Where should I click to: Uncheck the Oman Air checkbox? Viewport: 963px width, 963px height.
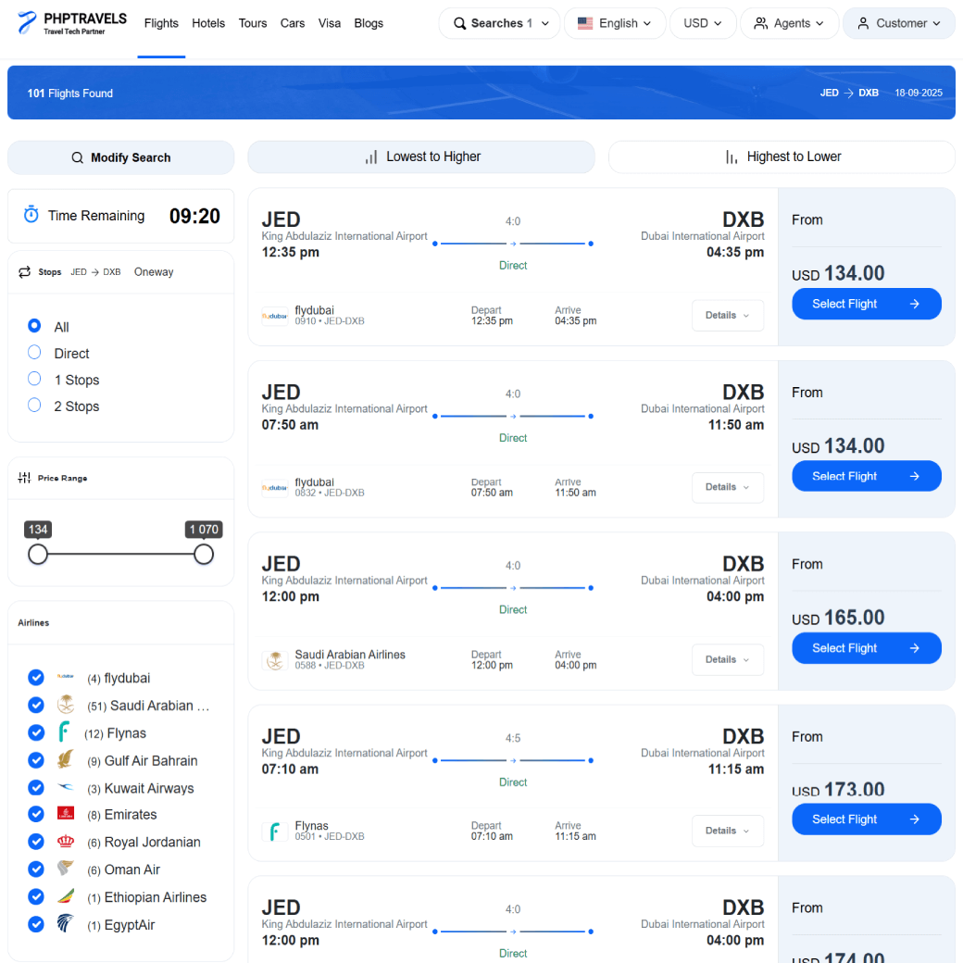click(36, 869)
